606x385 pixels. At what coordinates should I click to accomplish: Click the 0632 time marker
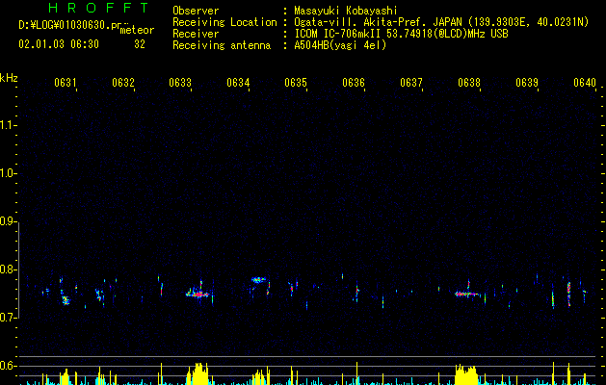pyautogui.click(x=123, y=83)
